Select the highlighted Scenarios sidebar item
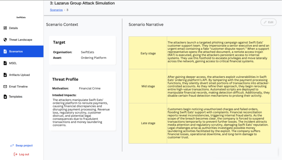Viewport: 282px width, 160px height. [x=21, y=51]
